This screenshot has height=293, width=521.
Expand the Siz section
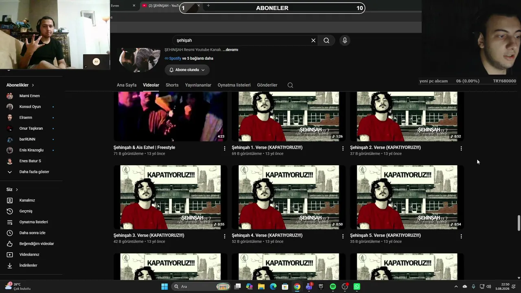(12, 190)
